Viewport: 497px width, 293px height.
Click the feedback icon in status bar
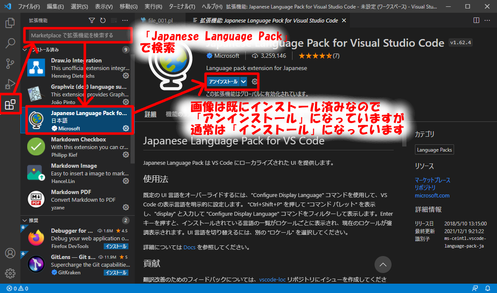pyautogui.click(x=475, y=288)
